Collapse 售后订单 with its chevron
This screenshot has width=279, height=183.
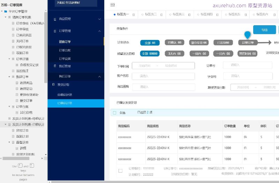click(99, 77)
